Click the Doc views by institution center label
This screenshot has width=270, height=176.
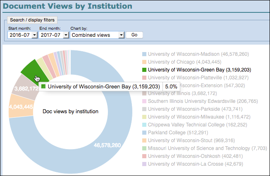click(70, 112)
